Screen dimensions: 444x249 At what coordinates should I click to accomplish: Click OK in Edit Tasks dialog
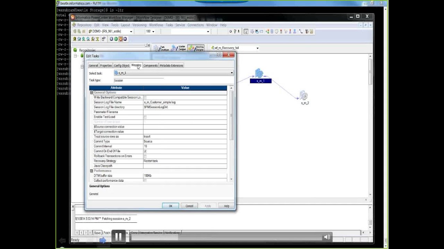click(x=170, y=206)
